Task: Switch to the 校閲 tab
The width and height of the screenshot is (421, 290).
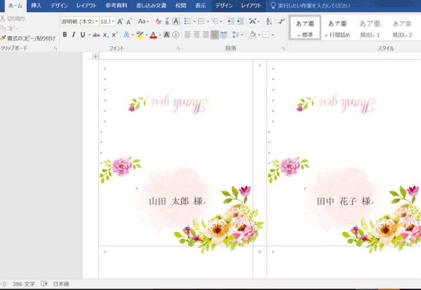Action: point(180,6)
